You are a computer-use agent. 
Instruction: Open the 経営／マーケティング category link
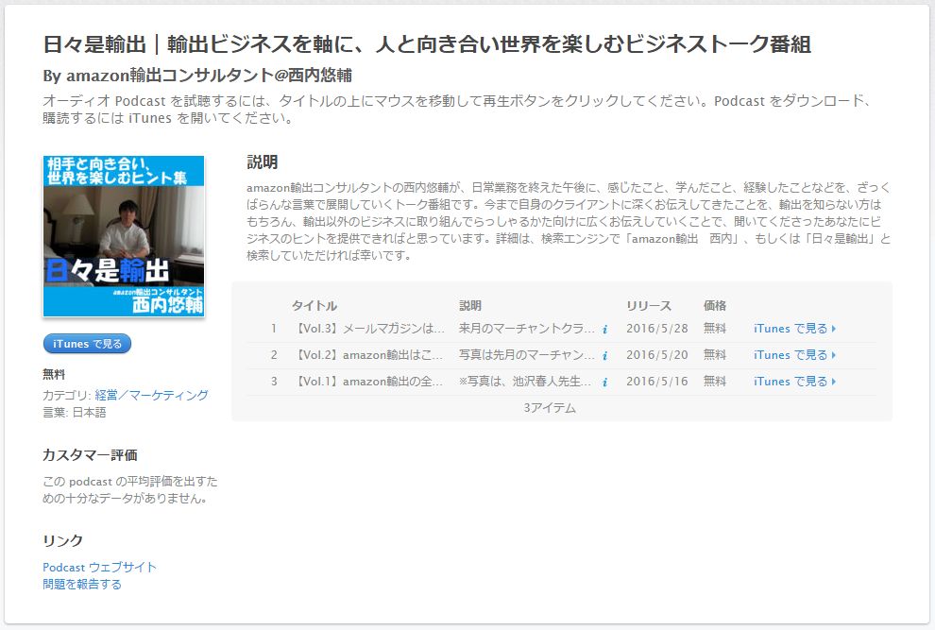[151, 395]
